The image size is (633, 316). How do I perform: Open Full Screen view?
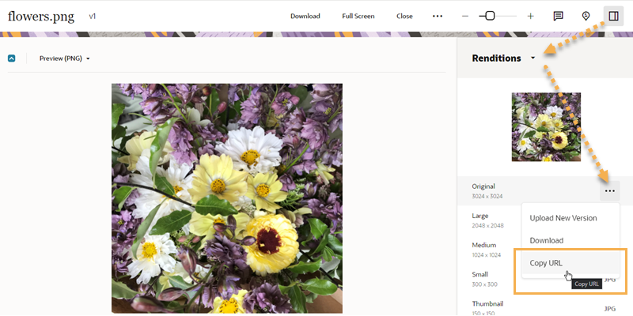pyautogui.click(x=358, y=16)
